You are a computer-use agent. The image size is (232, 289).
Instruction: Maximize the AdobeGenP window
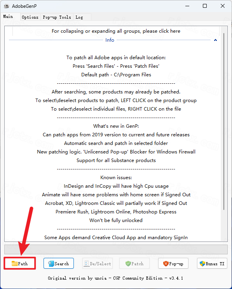click(205, 6)
